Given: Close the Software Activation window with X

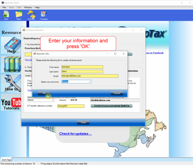Looking at the screenshot, I should (x=141, y=30).
